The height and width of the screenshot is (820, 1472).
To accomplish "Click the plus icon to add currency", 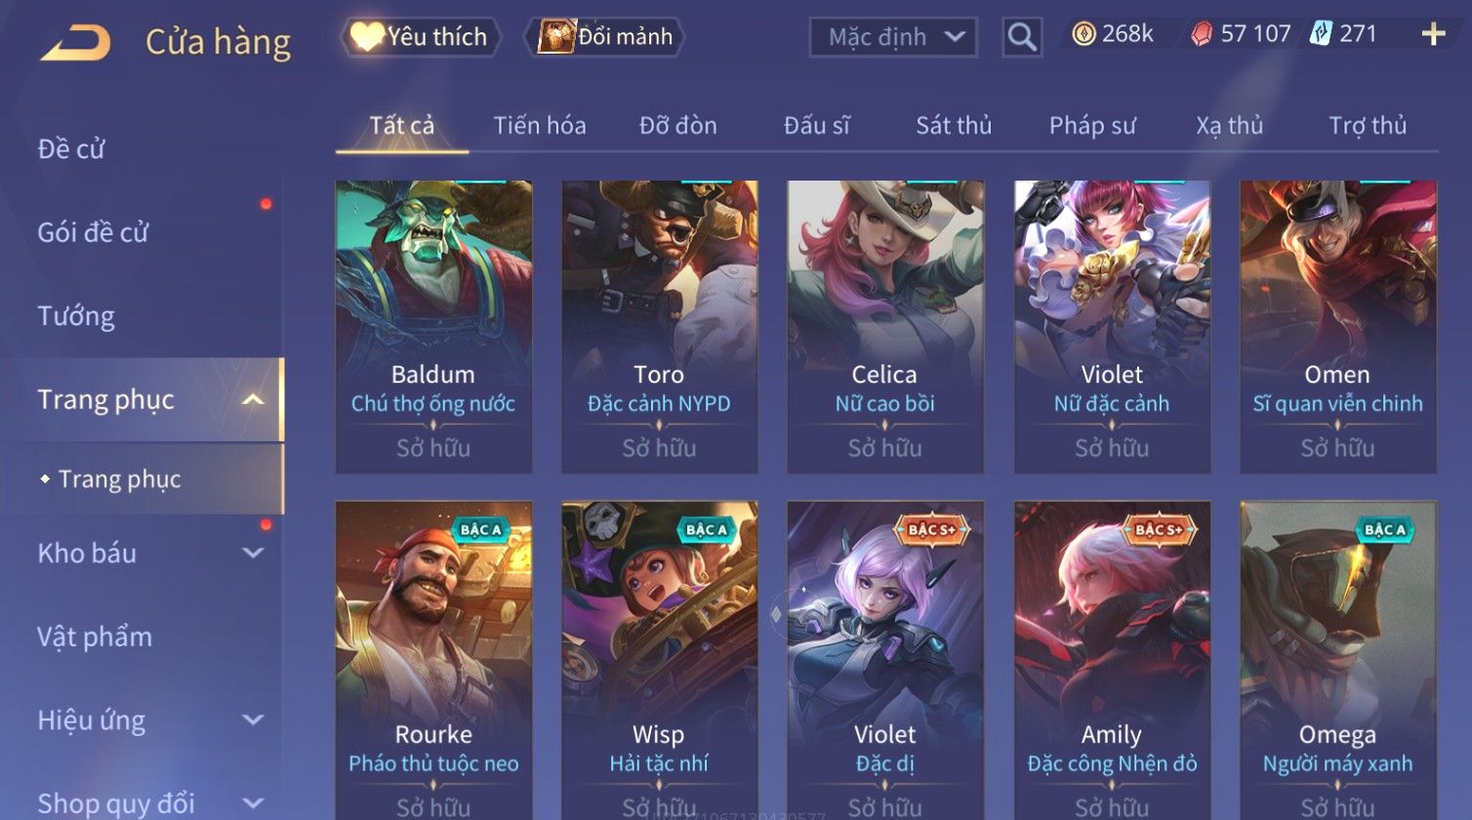I will 1433,35.
